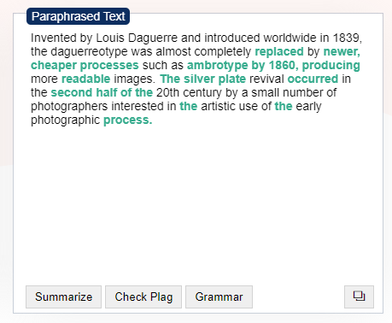Click highlighted phrase 'The silver plate'
The width and height of the screenshot is (392, 323).
[x=203, y=79]
